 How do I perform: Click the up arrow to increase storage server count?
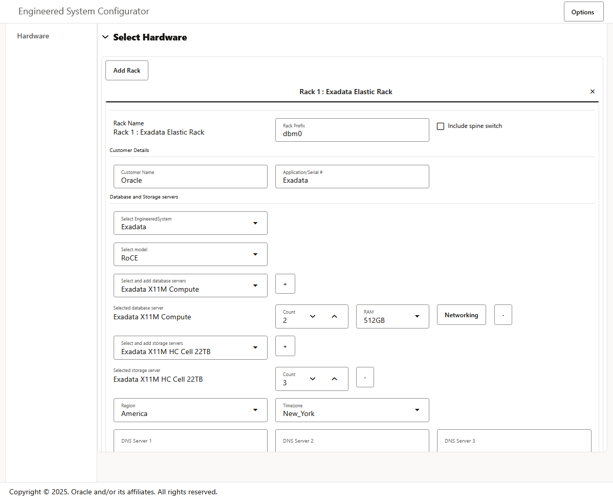[x=334, y=379]
